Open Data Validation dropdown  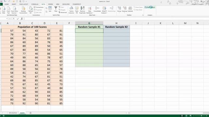click(89, 10)
